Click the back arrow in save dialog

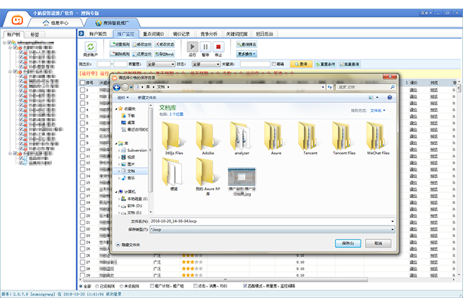(117, 86)
